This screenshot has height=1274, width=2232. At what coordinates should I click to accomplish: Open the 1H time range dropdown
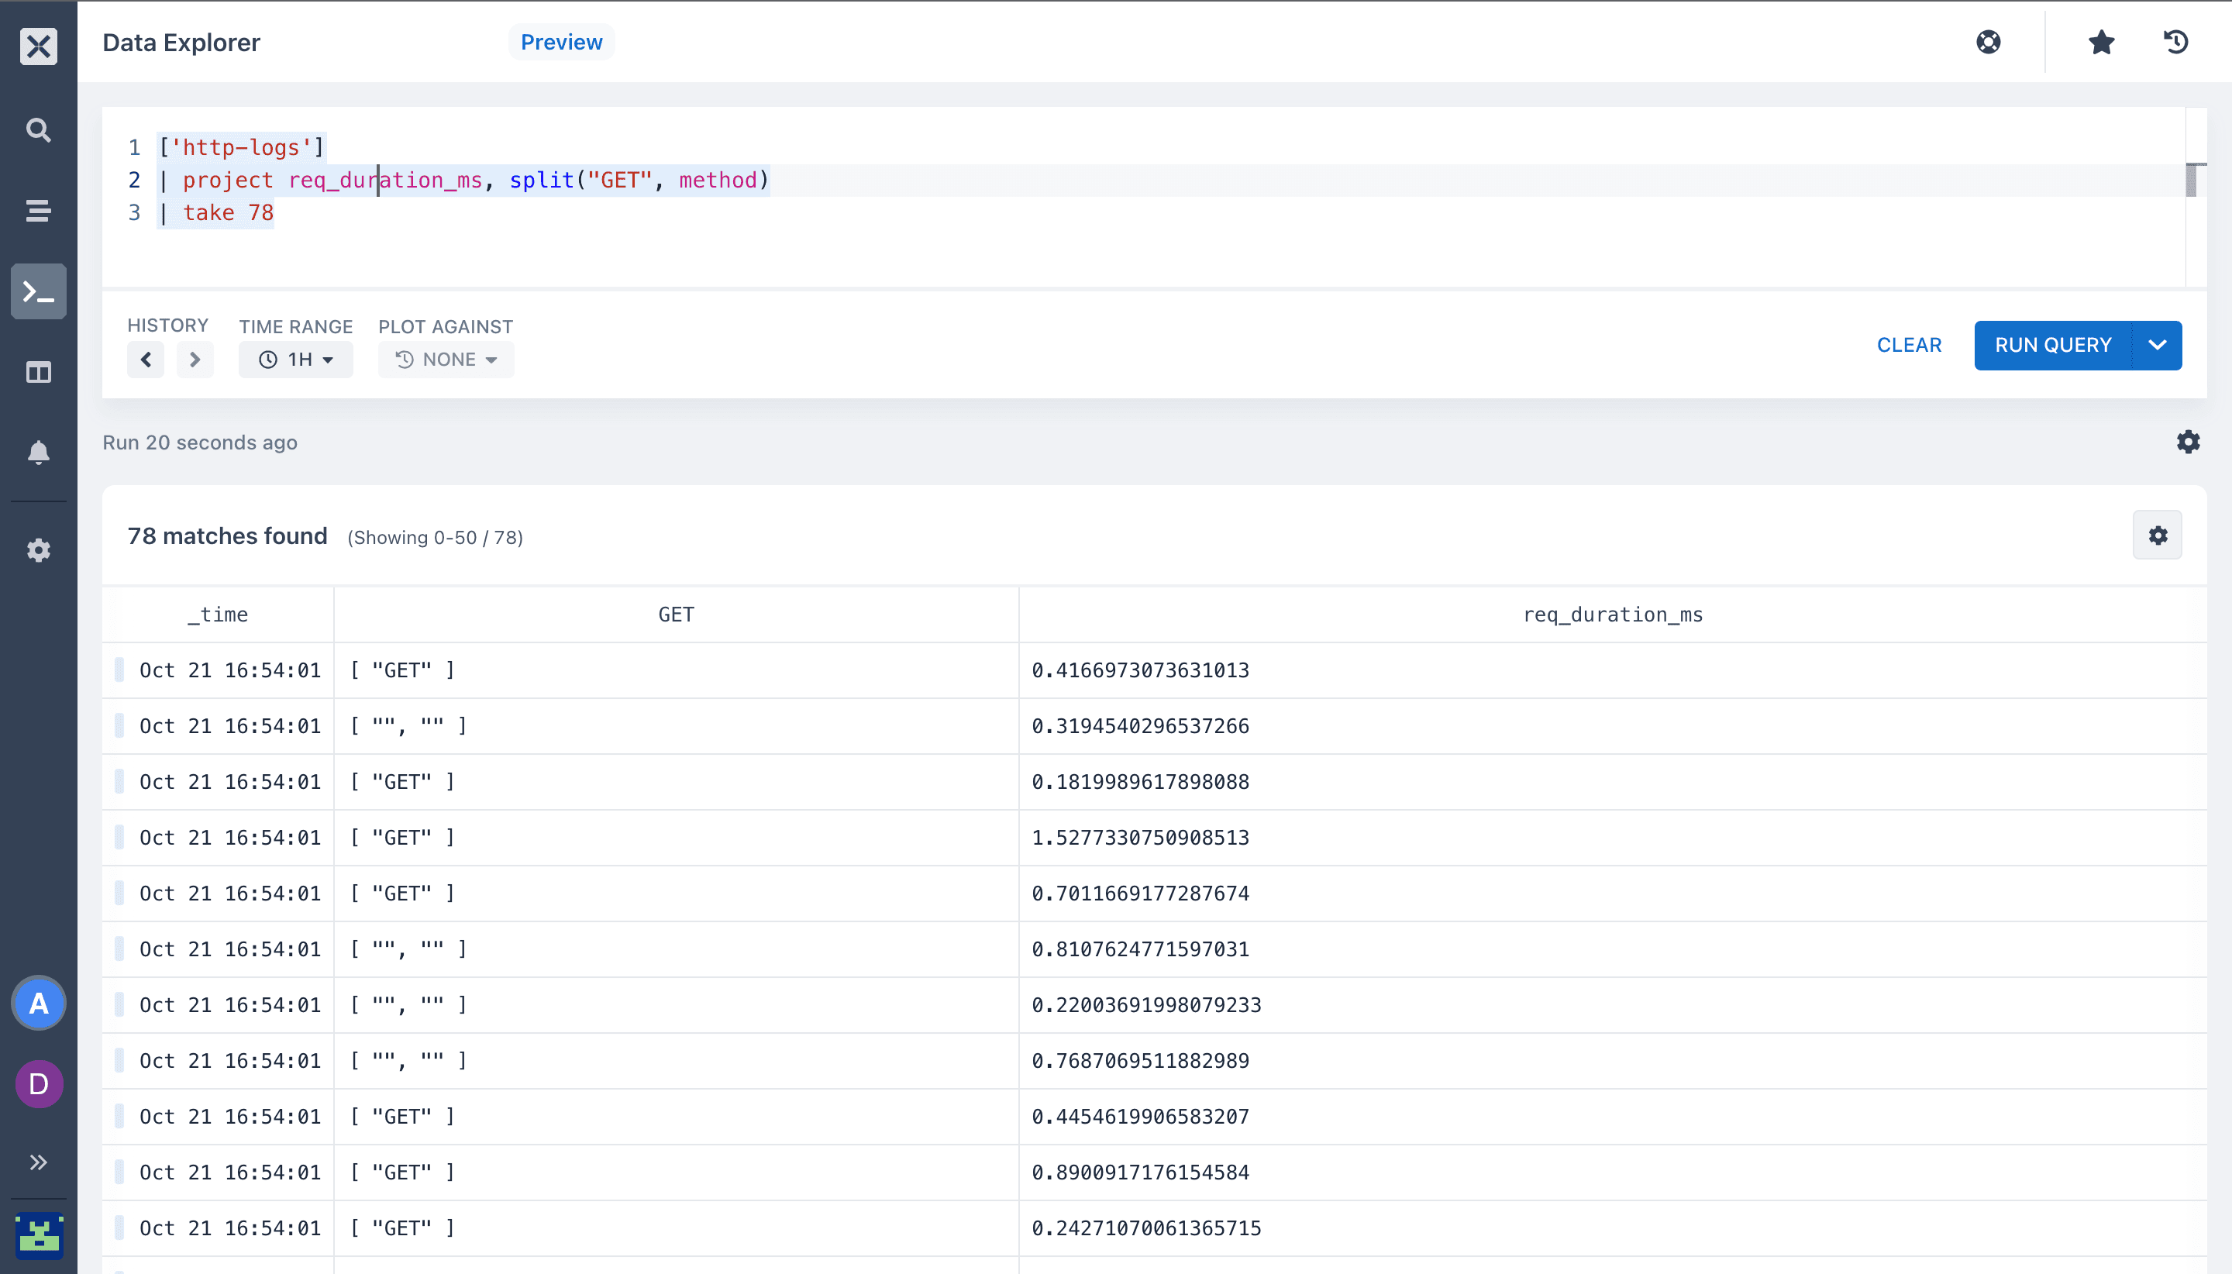296,360
